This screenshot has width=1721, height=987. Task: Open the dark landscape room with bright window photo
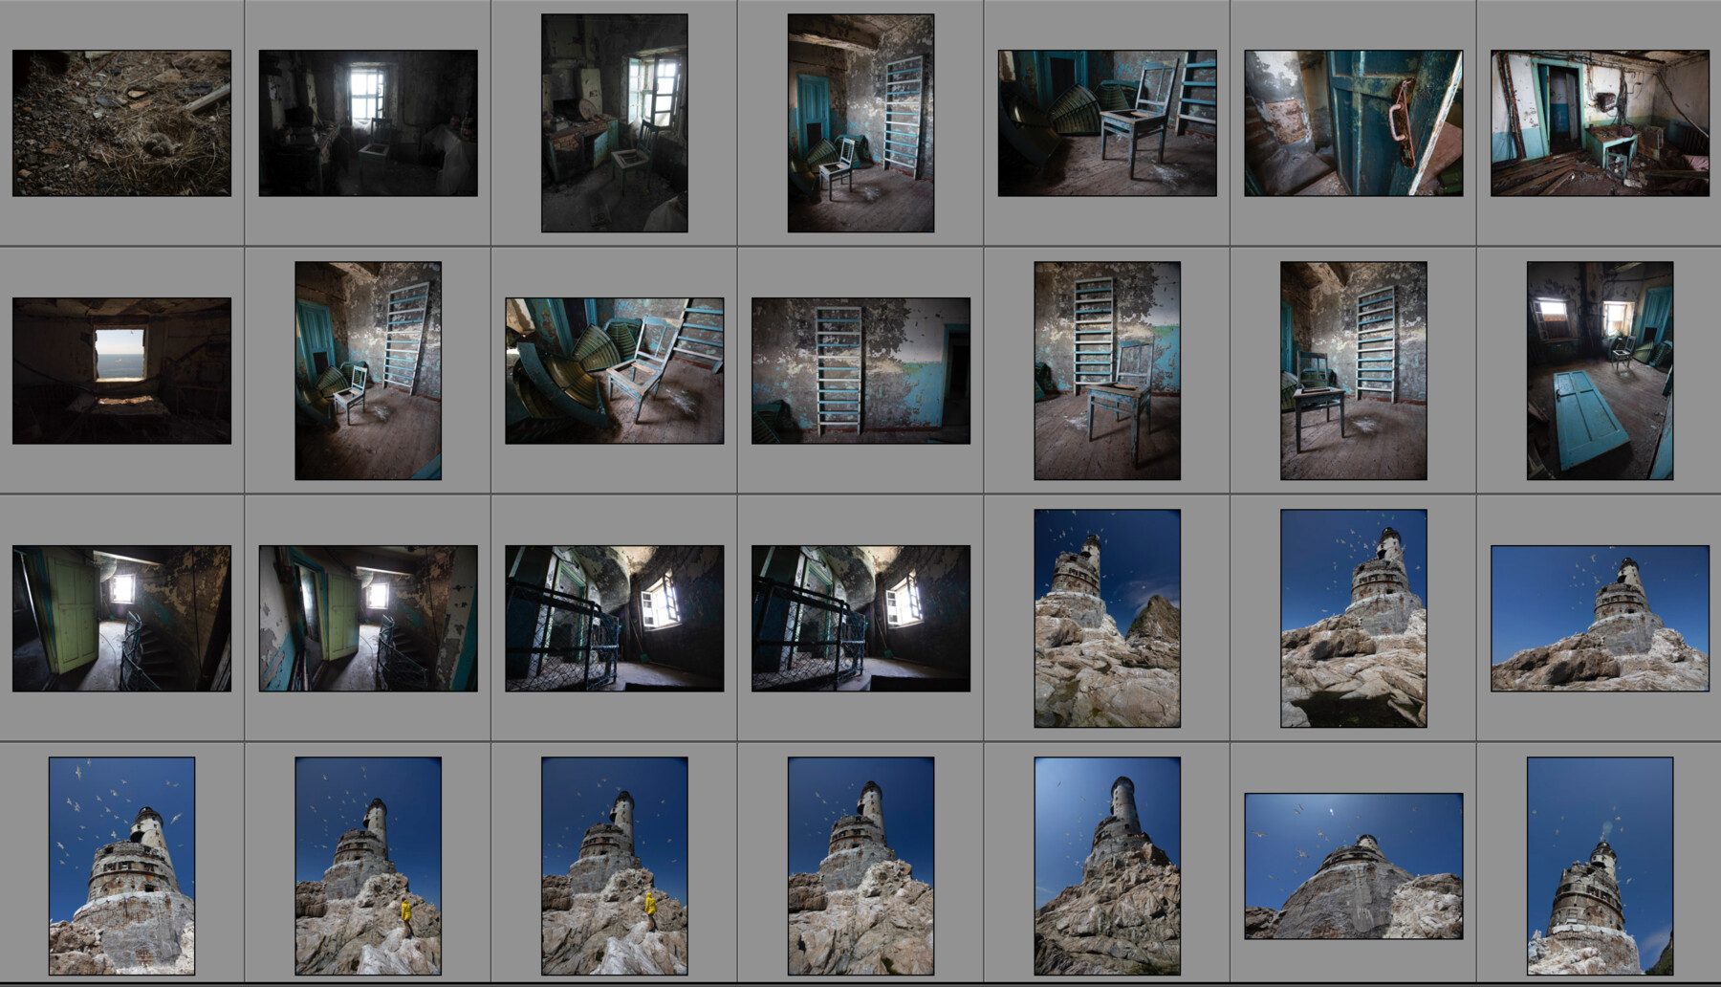pos(368,123)
